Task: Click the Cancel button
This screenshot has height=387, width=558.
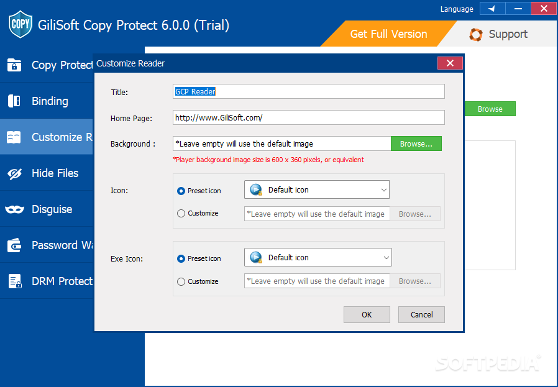Action: pyautogui.click(x=421, y=314)
